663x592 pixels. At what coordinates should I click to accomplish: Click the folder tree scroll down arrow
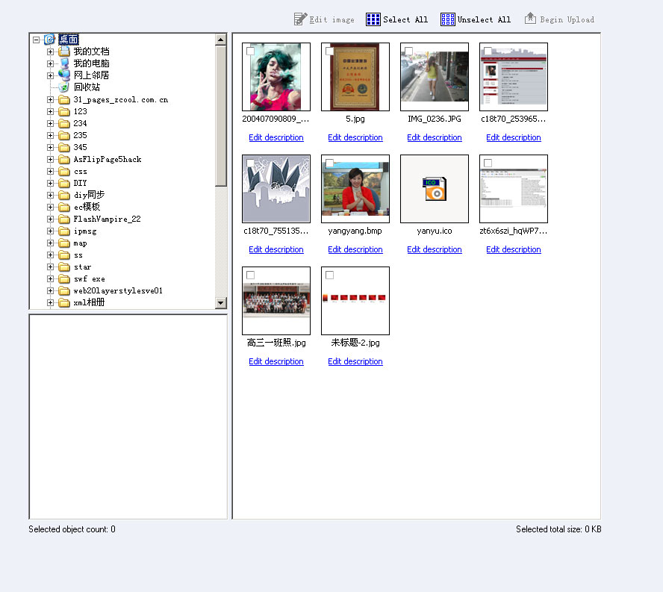tap(221, 303)
